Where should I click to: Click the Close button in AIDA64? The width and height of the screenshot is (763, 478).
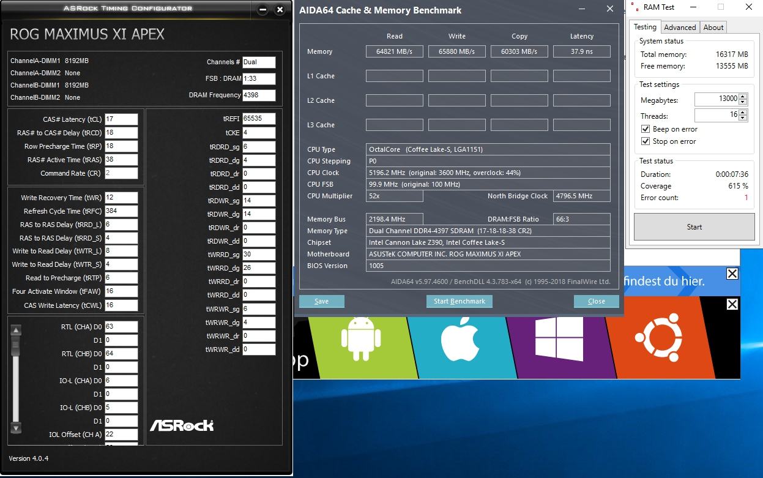coord(596,301)
